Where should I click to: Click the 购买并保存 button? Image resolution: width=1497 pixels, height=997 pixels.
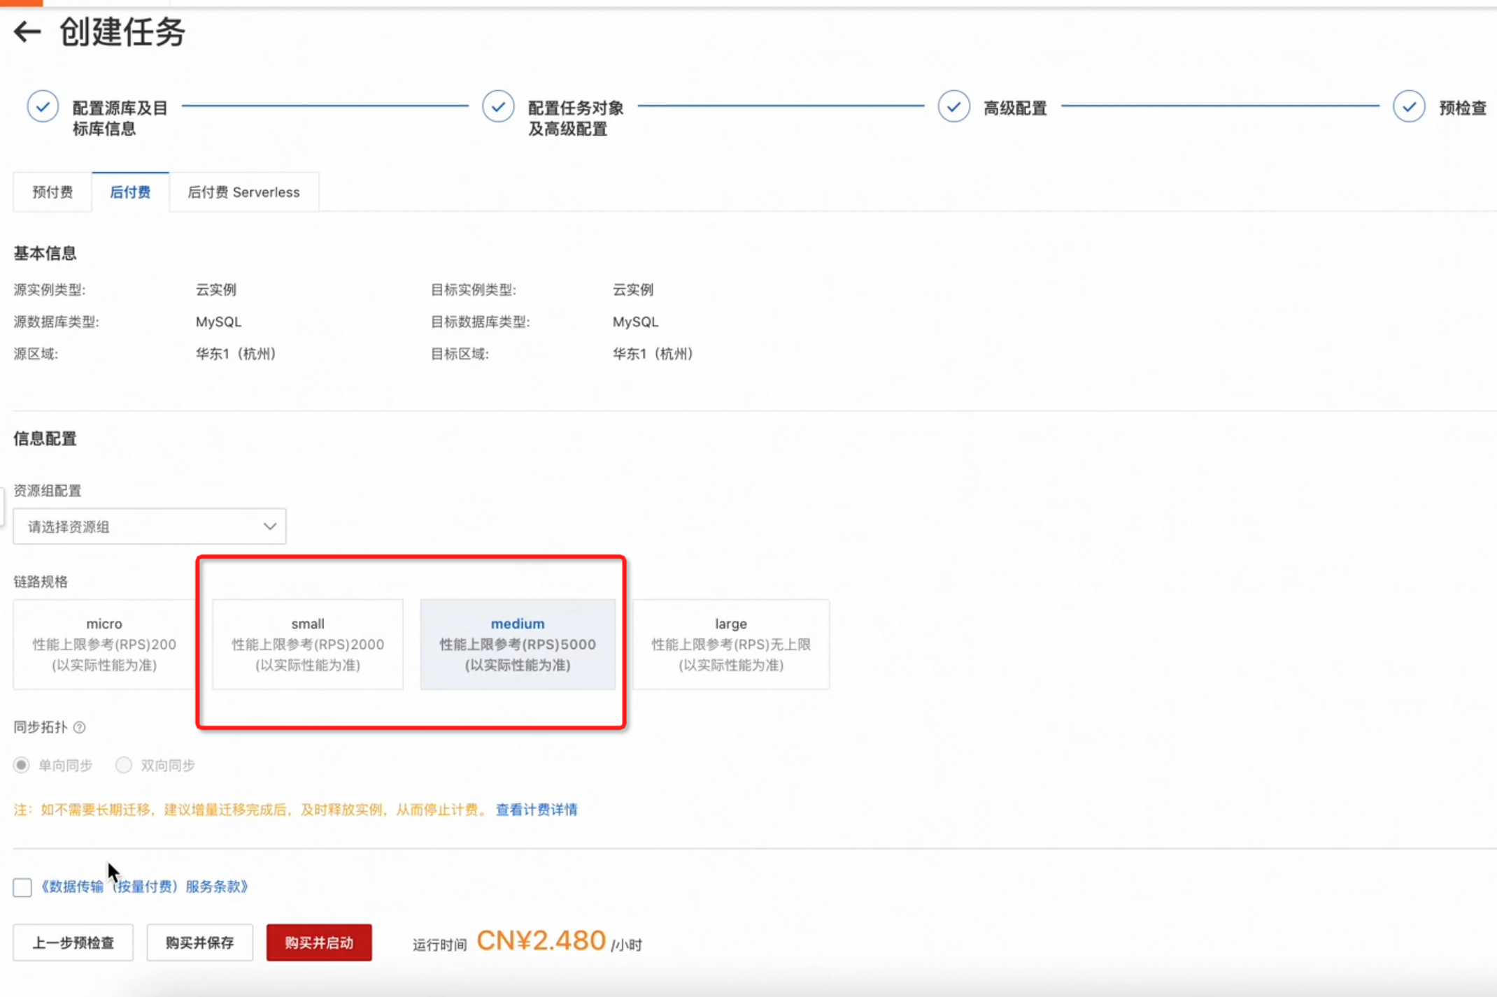(200, 942)
